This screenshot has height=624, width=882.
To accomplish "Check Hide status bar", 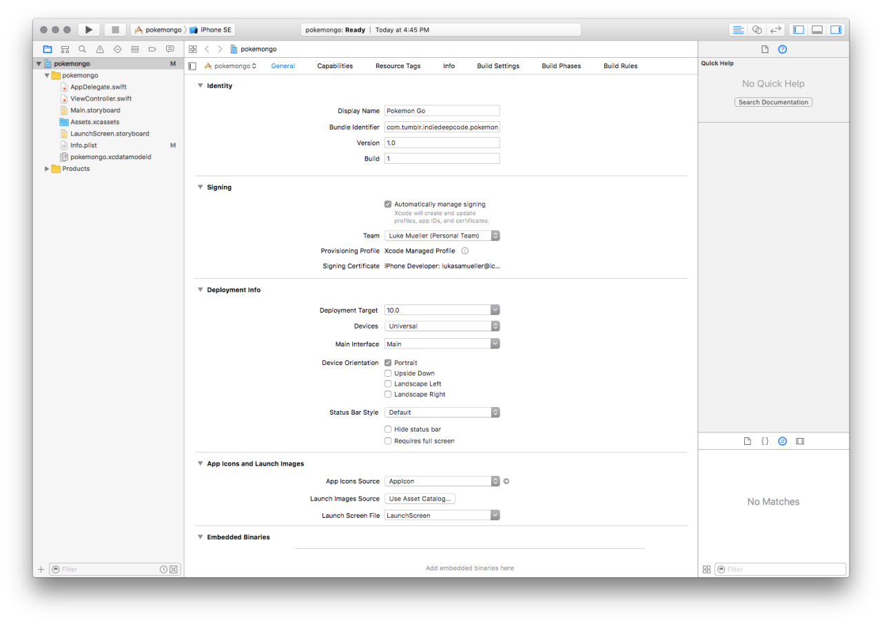I will (388, 429).
